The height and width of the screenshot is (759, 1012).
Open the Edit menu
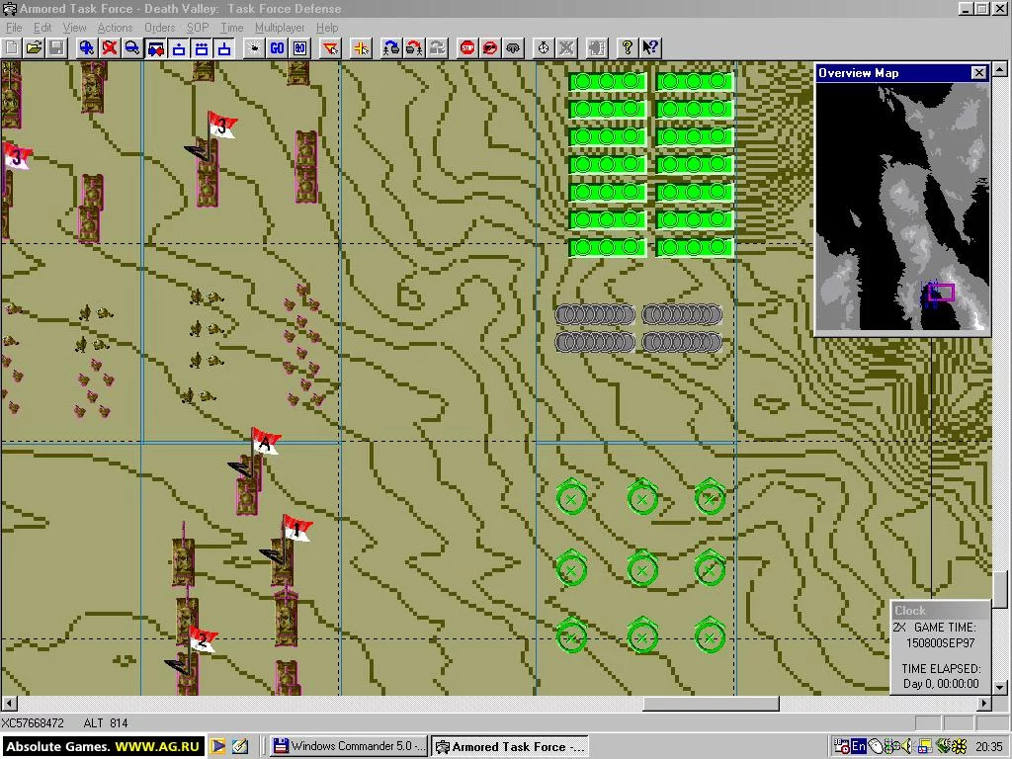(42, 27)
